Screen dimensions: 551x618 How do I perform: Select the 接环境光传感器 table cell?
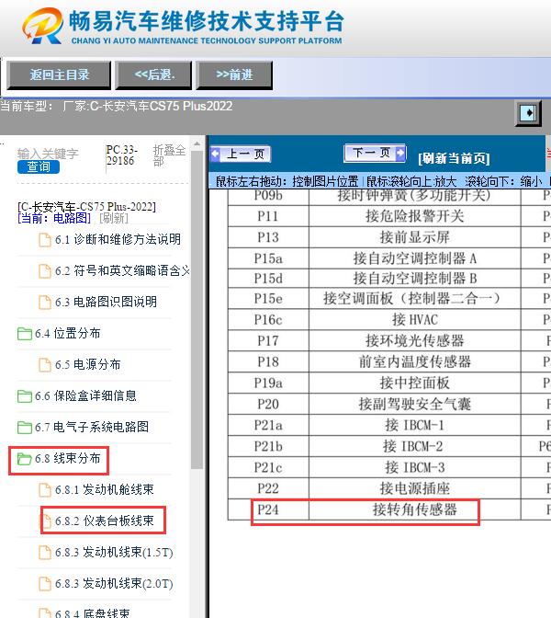click(x=415, y=340)
